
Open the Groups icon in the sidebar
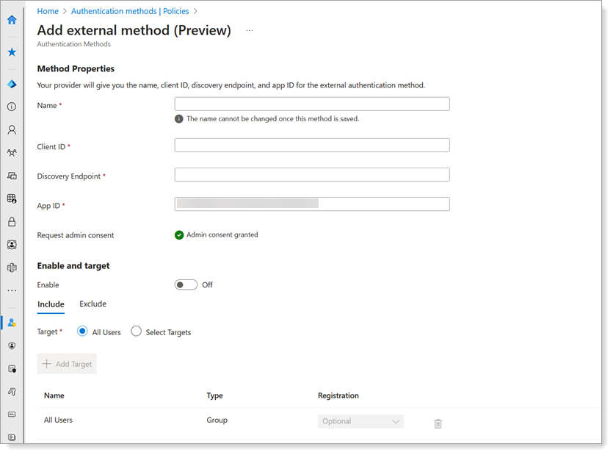(11, 152)
